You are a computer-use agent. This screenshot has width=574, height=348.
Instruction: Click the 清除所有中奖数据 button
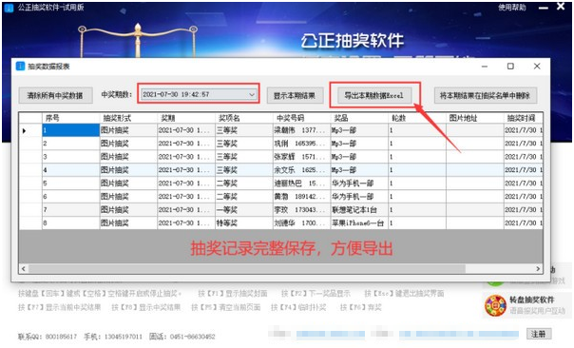coord(55,96)
